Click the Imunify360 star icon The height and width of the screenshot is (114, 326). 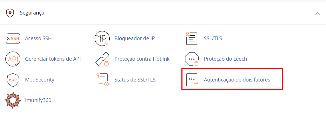13,100
